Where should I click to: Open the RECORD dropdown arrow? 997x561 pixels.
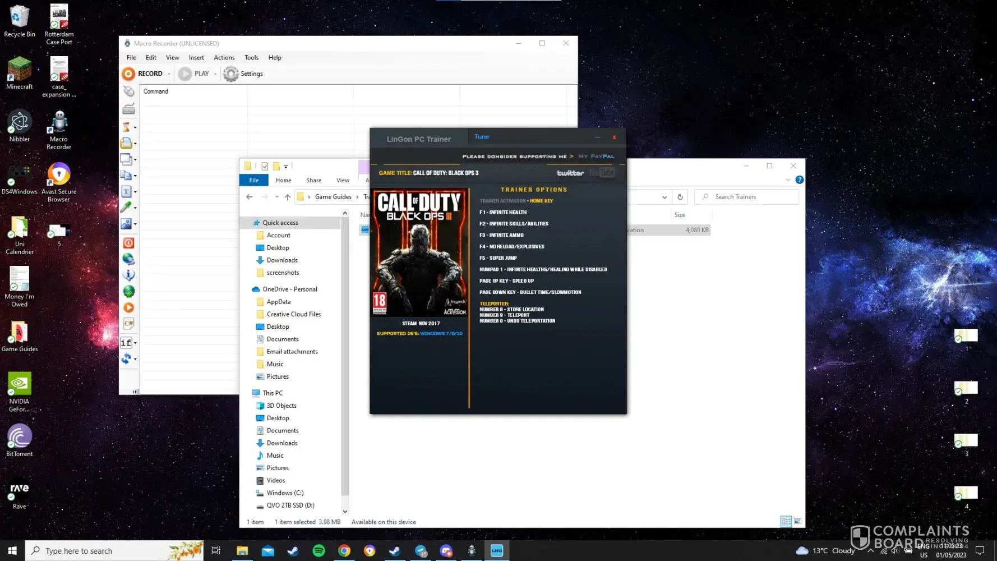click(169, 74)
